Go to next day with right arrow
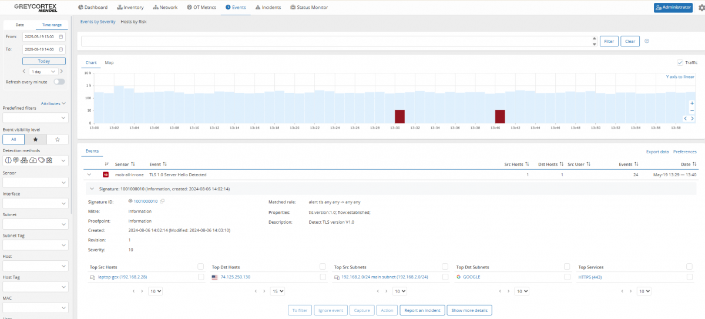Image resolution: width=705 pixels, height=319 pixels. pos(62,71)
